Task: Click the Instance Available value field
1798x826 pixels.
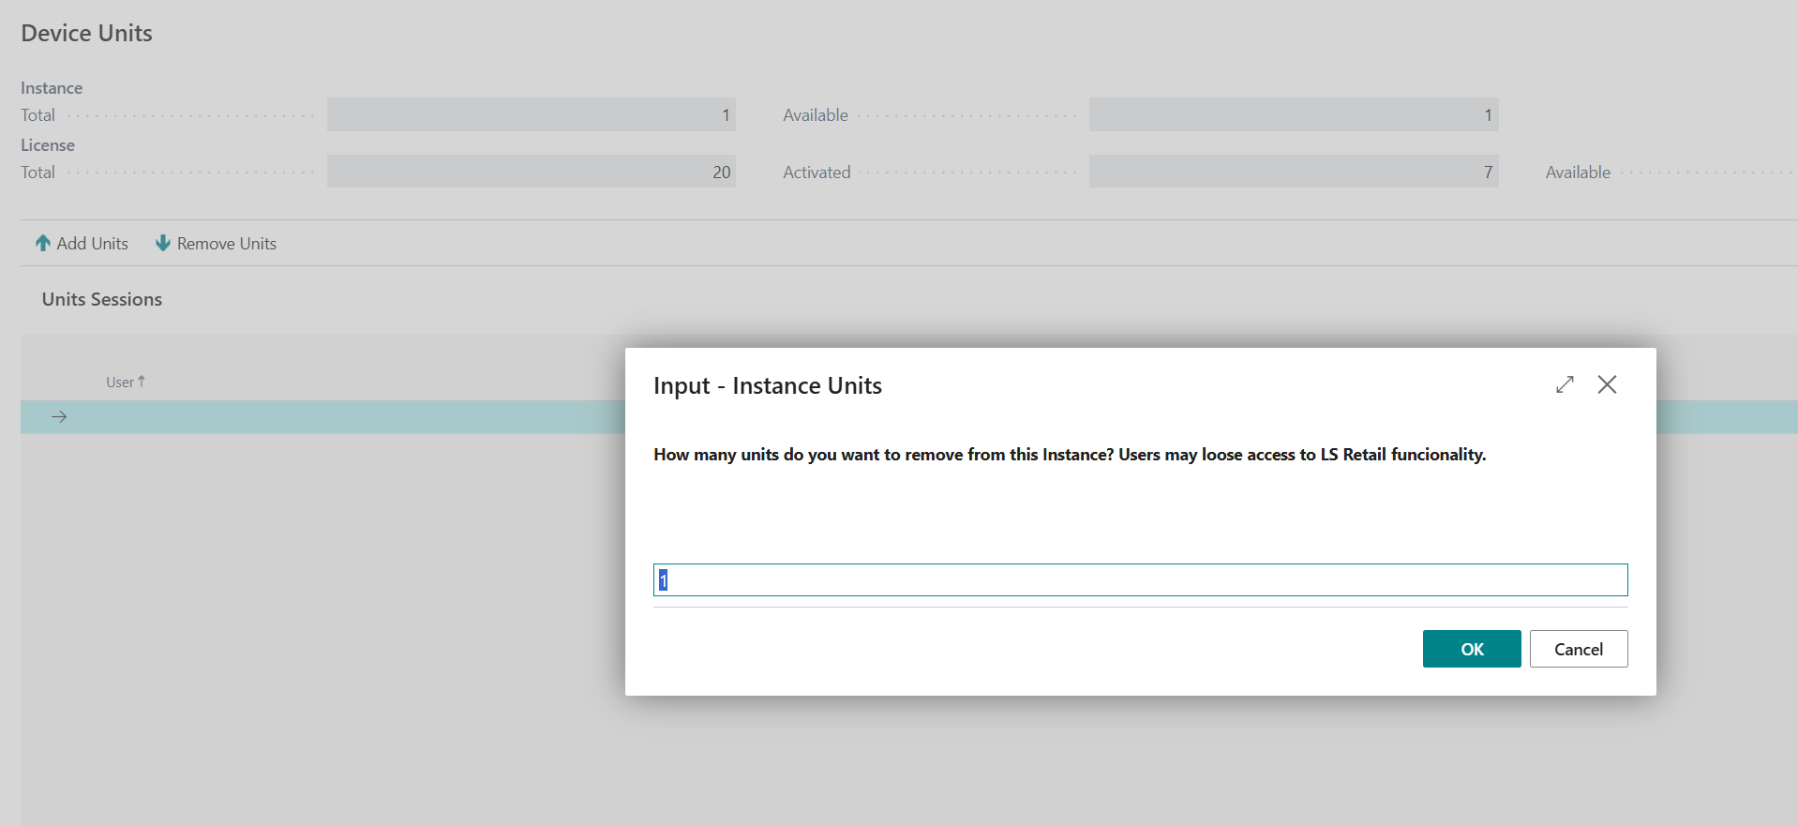Action: (x=1293, y=115)
